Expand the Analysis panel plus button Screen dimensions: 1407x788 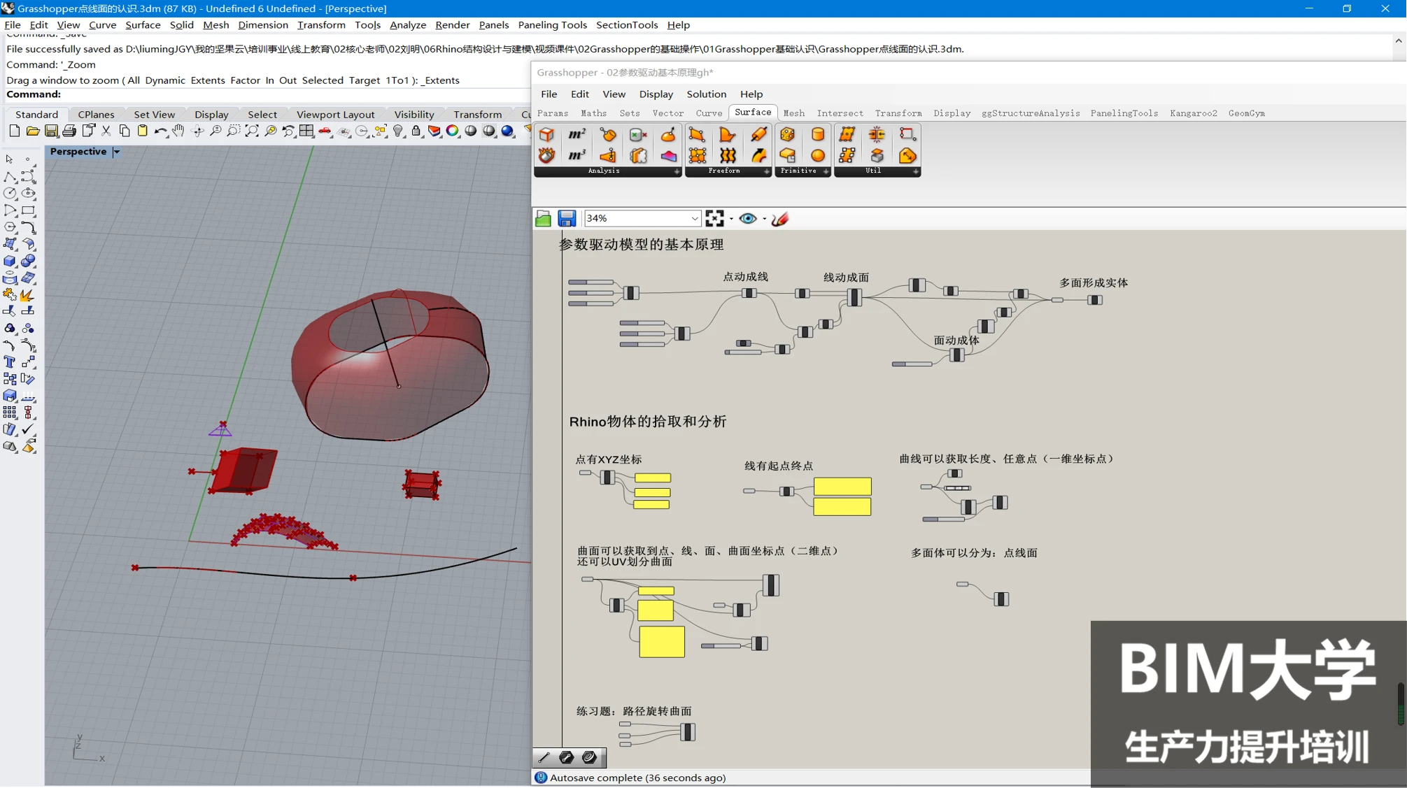(x=676, y=171)
